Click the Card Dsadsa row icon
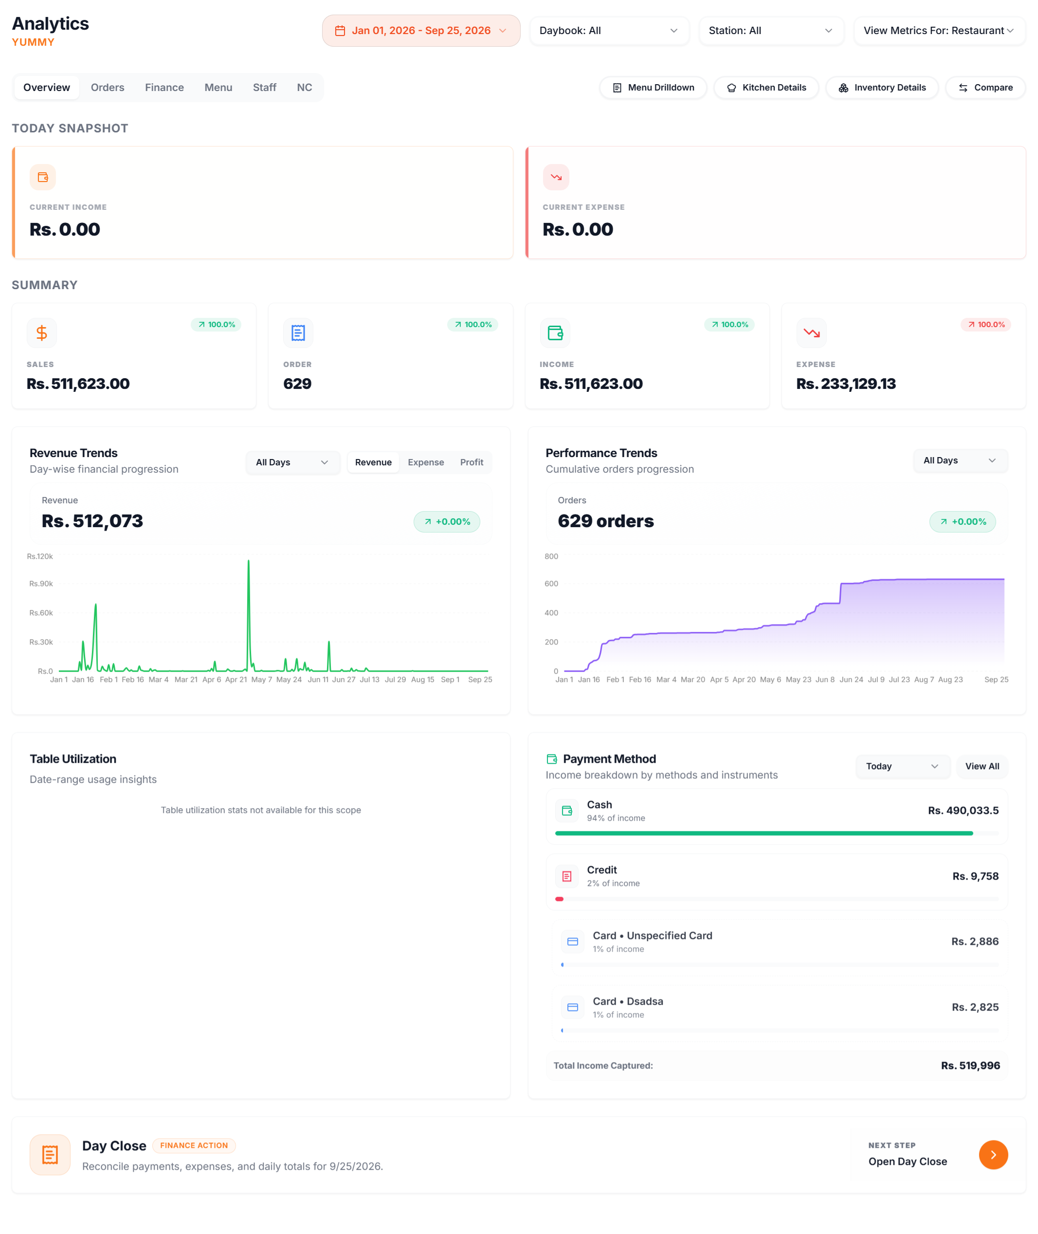 click(x=573, y=1008)
